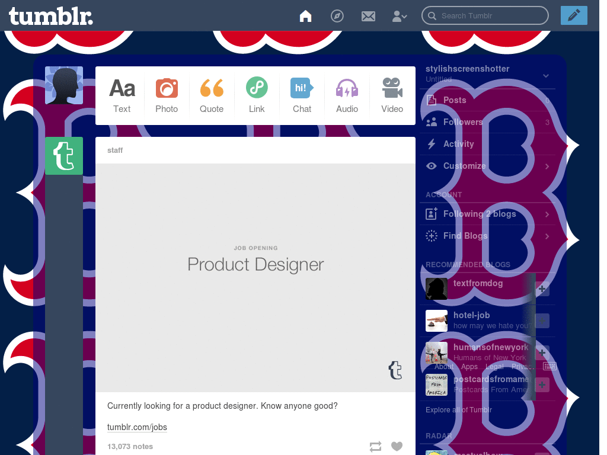The height and width of the screenshot is (455, 607).
Task: Open the Explore compass icon
Action: 337,16
